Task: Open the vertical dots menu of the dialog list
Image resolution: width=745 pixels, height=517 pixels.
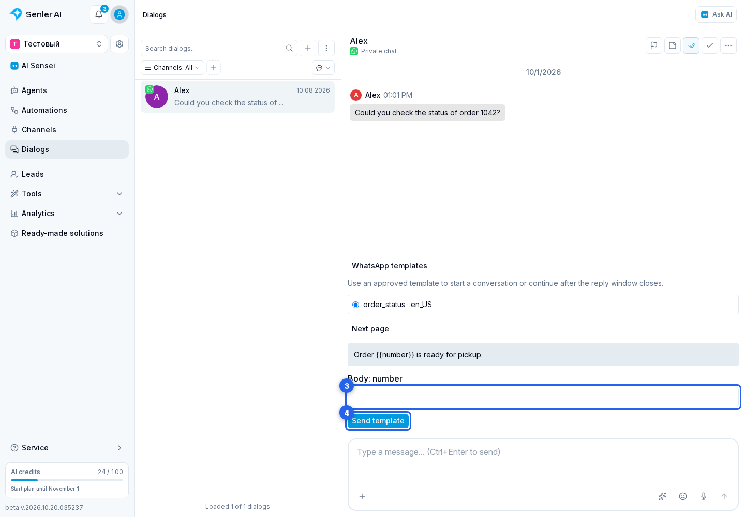Action: point(326,48)
